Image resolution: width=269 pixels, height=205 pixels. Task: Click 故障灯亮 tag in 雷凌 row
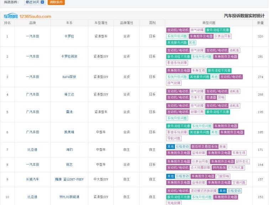(197, 112)
